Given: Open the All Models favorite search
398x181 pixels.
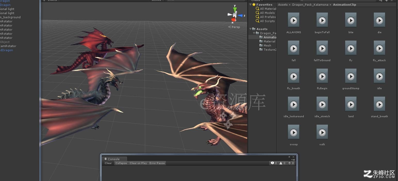Looking at the screenshot, I should click(265, 13).
